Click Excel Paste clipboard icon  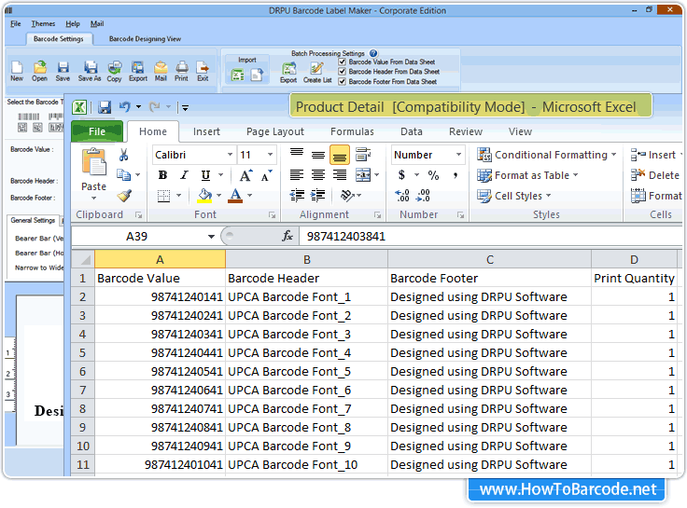coord(93,162)
